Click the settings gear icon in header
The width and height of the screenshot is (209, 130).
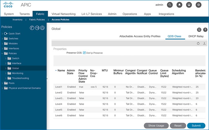pos(198,5)
